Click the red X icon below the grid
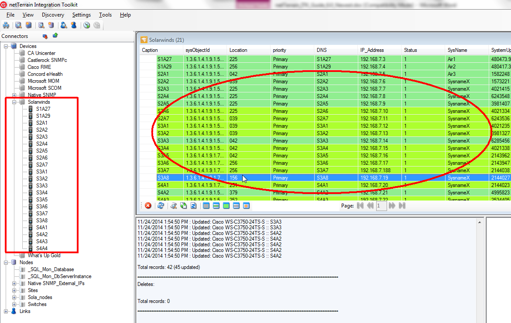The height and width of the screenshot is (323, 511). pos(148,206)
